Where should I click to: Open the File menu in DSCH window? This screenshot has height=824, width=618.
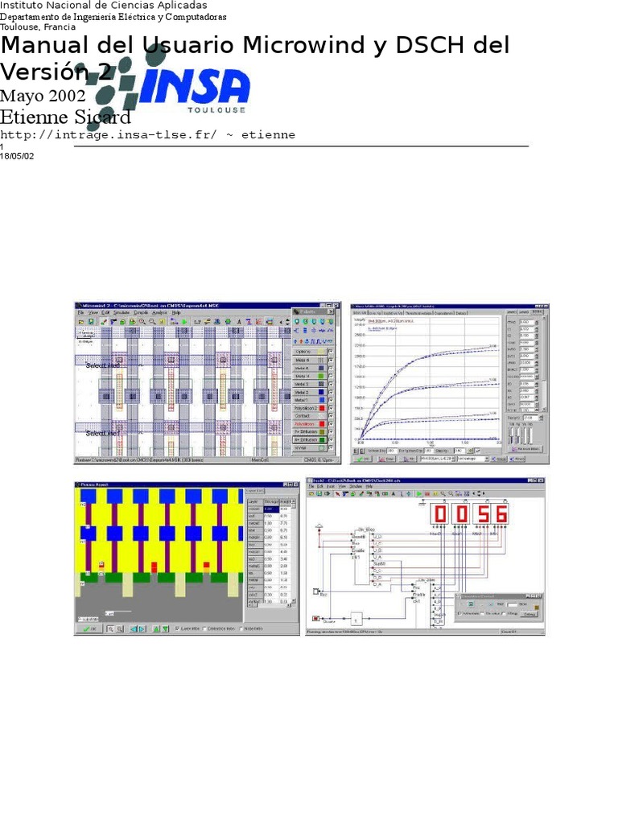click(x=311, y=486)
